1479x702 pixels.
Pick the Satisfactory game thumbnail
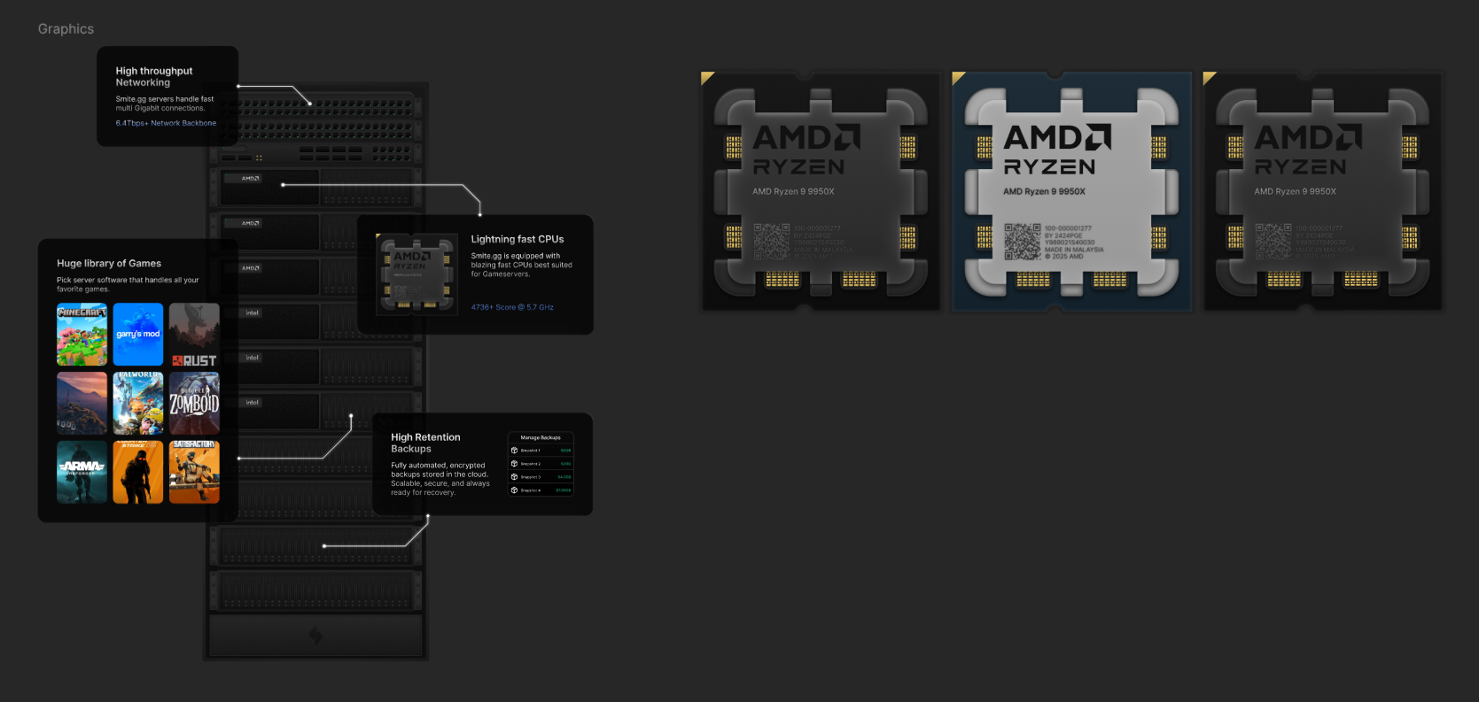[194, 472]
